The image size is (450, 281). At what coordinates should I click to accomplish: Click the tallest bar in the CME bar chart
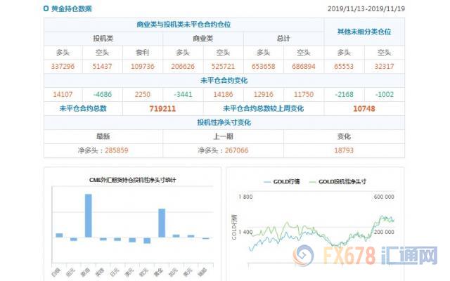tap(89, 216)
